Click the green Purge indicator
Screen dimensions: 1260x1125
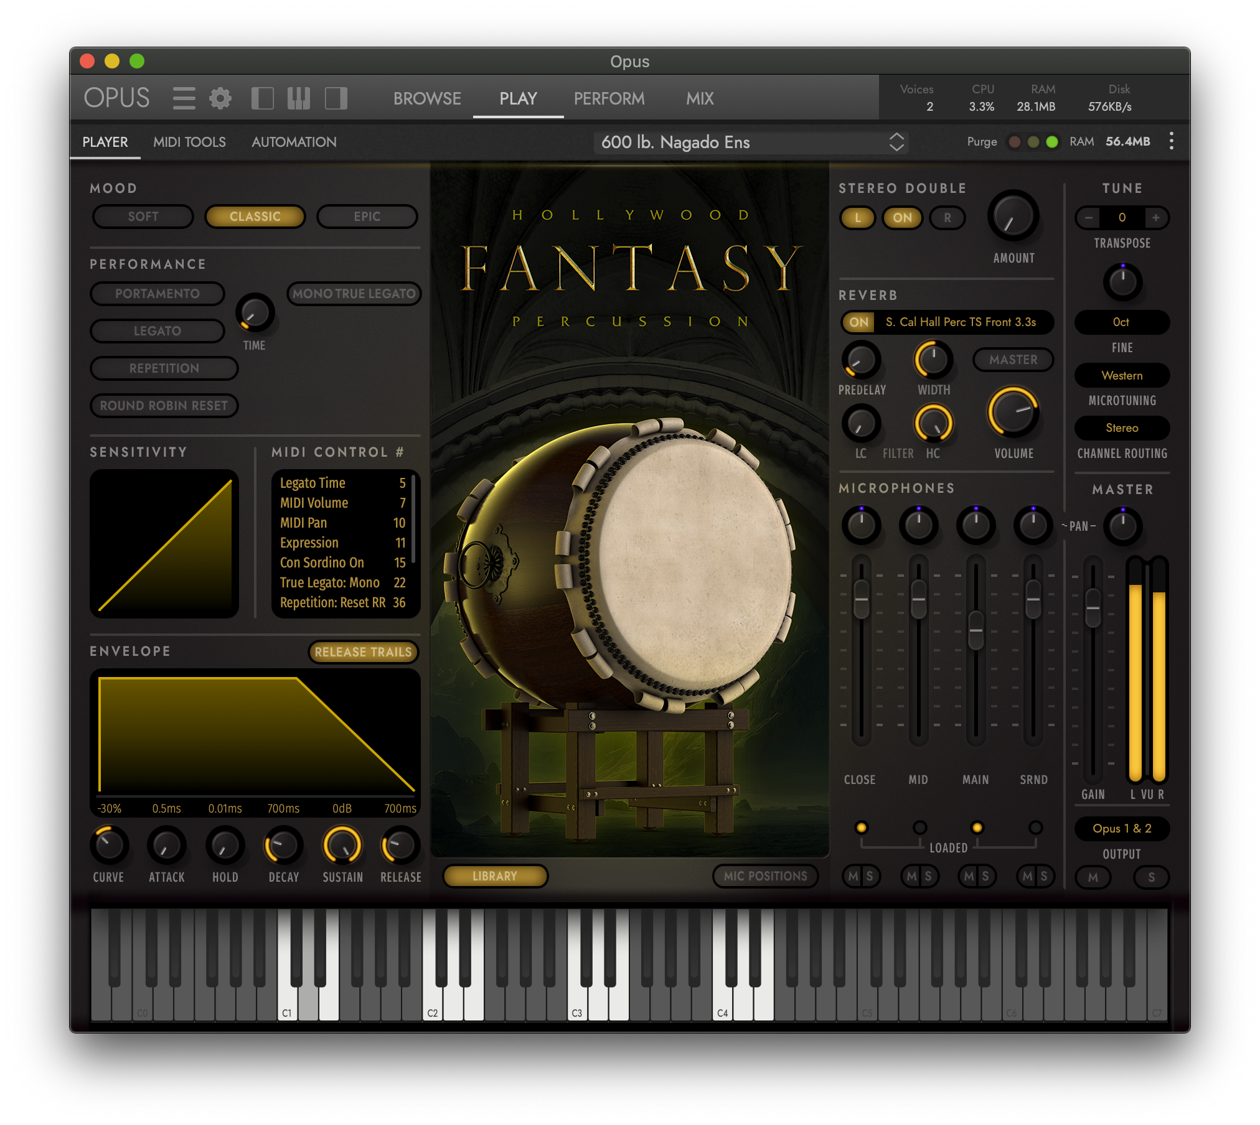coord(1052,142)
